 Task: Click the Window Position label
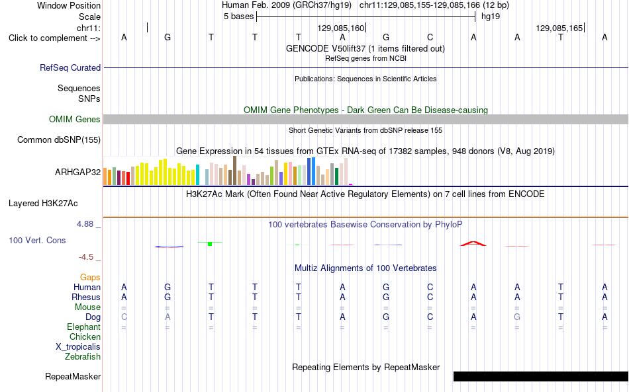pyautogui.click(x=69, y=5)
